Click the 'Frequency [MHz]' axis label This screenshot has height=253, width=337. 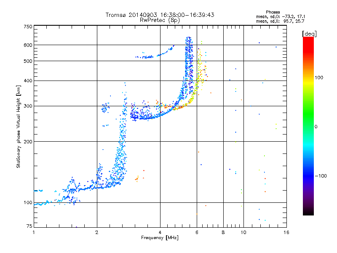pyautogui.click(x=160, y=238)
